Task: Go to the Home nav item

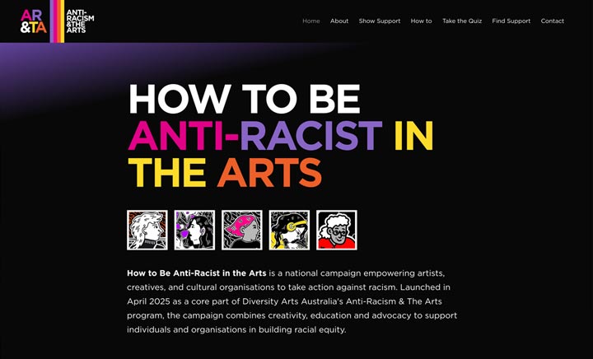Action: point(311,21)
